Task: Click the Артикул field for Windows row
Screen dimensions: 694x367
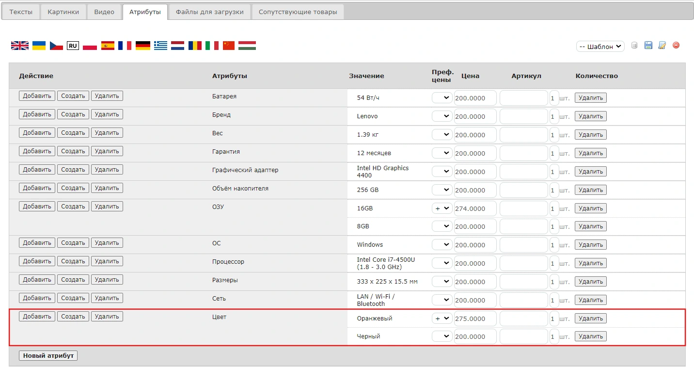Action: pyautogui.click(x=523, y=245)
